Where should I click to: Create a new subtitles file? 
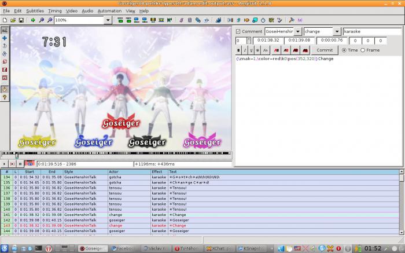(5, 20)
